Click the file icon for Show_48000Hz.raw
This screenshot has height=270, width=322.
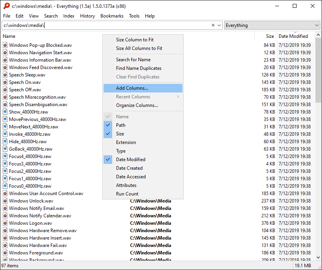[x=5, y=112]
